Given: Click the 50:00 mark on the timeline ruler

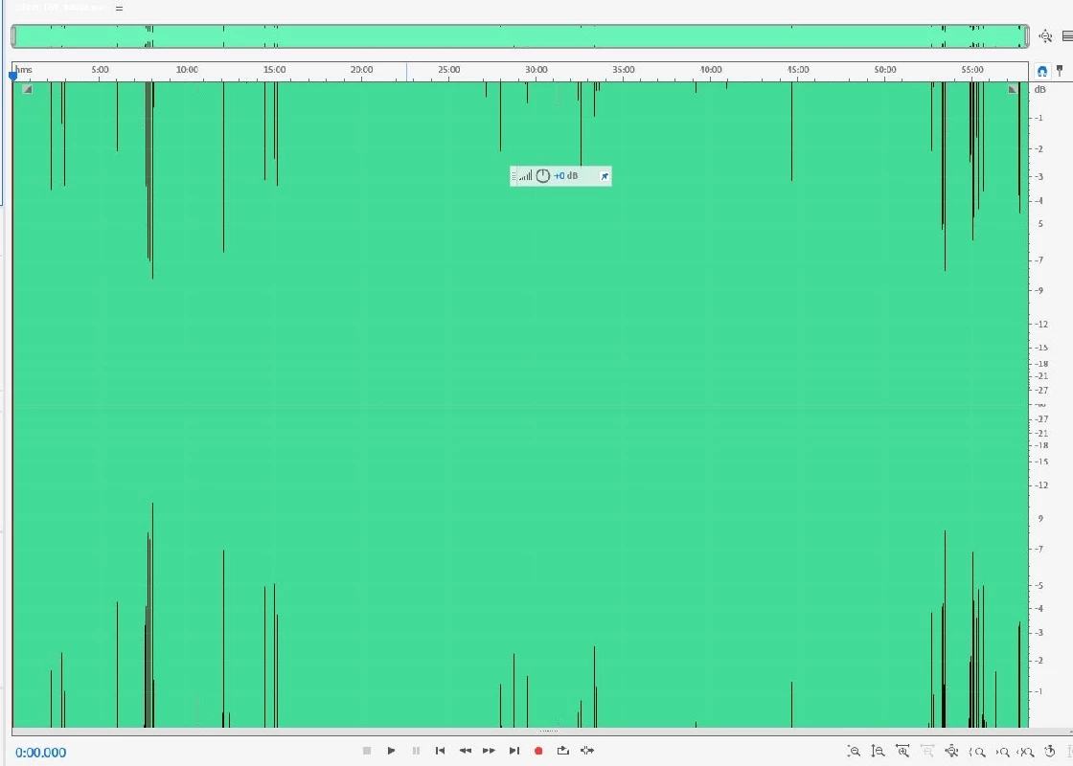Looking at the screenshot, I should (885, 70).
